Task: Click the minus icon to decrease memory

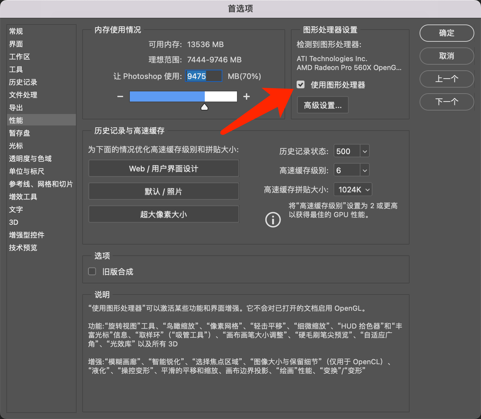Action: coord(120,96)
